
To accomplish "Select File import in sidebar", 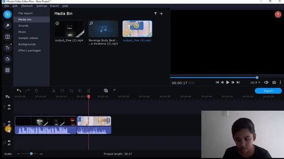I will point(32,13).
